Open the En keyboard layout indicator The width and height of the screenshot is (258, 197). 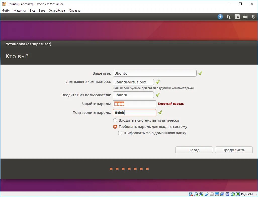[237, 17]
